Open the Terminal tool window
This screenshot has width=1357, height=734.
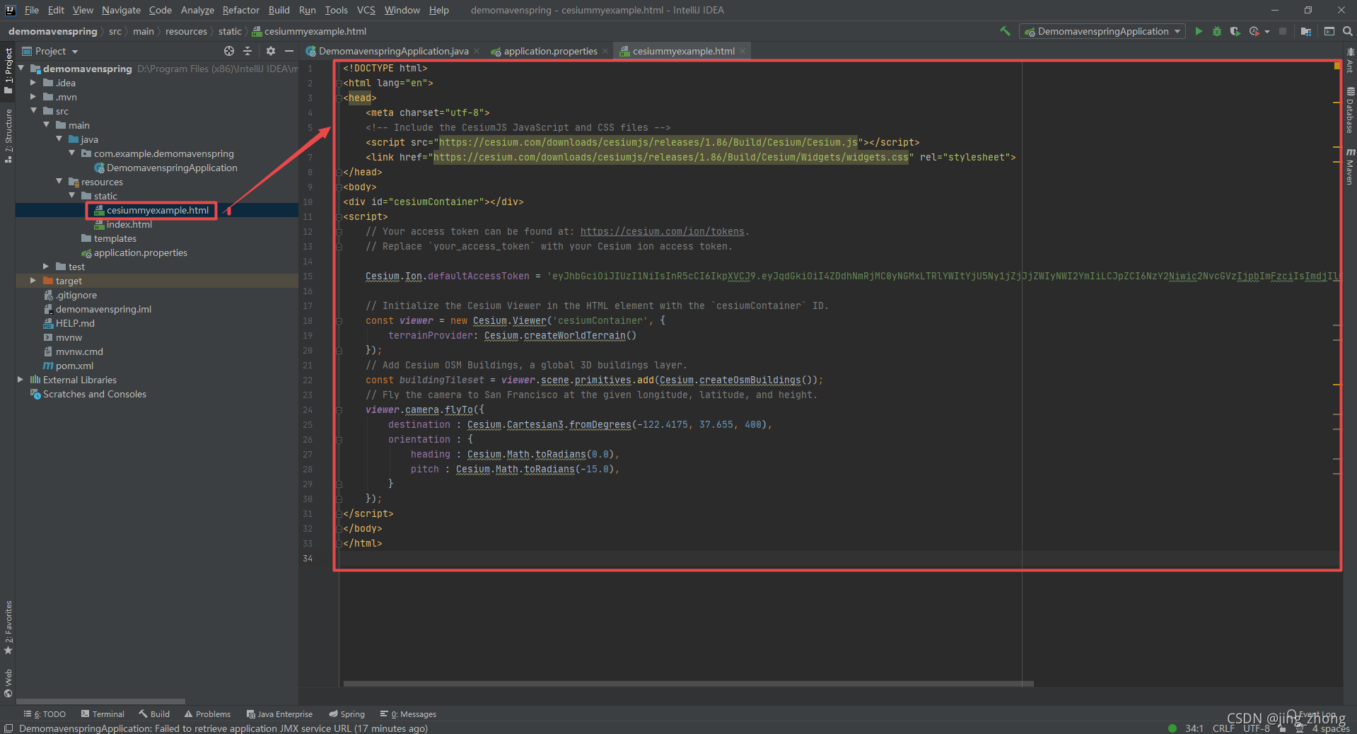103,714
